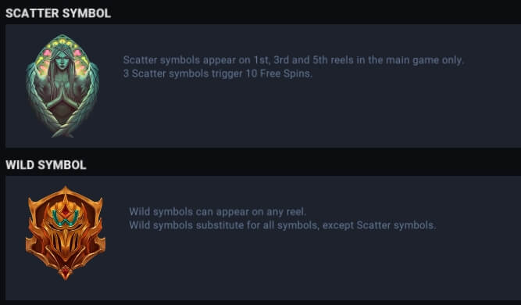Click the '3 Scatter symbols trigger' sentence
The height and width of the screenshot is (305, 521).
(x=218, y=74)
